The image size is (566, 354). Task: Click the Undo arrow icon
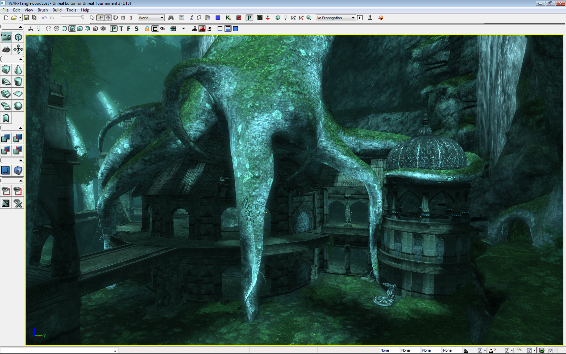[44, 18]
